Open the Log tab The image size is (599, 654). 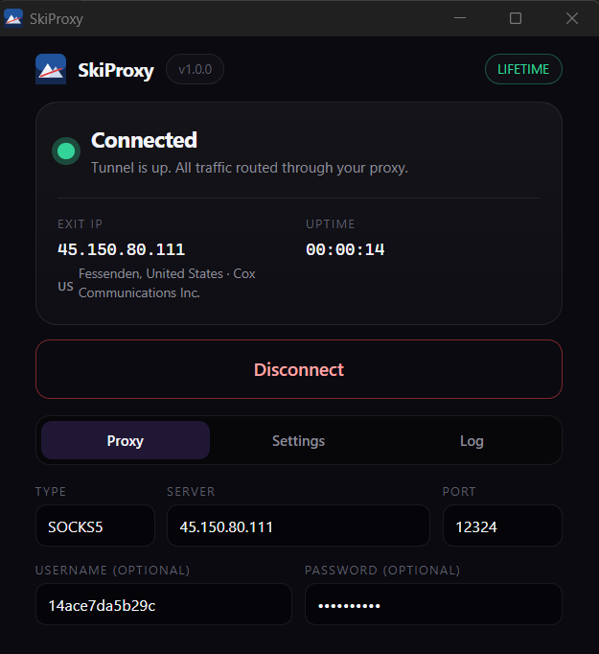click(472, 440)
